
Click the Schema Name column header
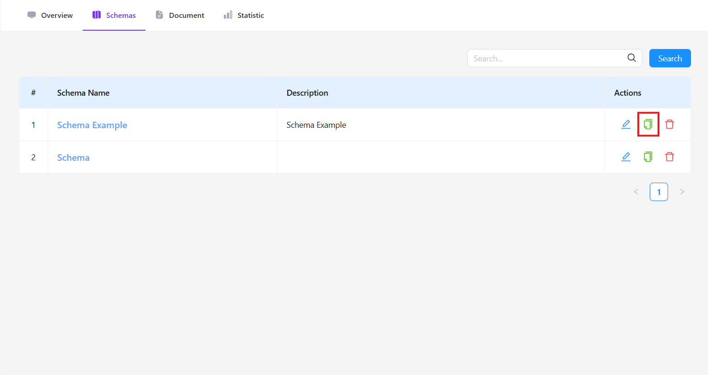point(162,93)
